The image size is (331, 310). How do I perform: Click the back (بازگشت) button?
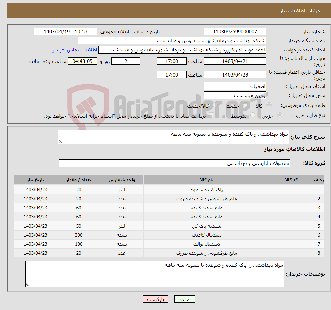coord(155,299)
